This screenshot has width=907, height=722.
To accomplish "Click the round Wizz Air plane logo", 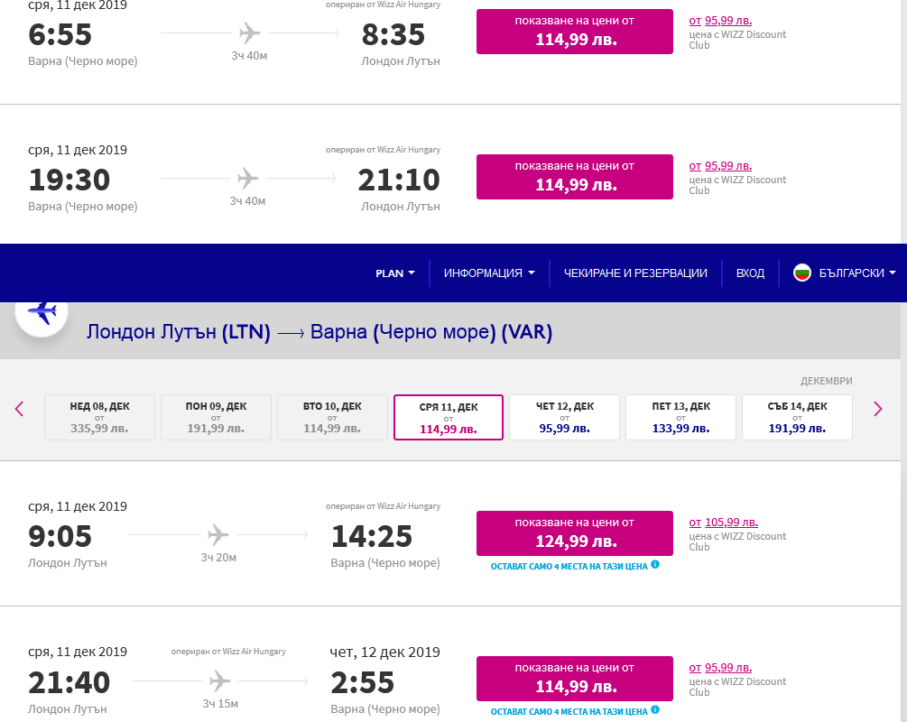I will [x=42, y=312].
